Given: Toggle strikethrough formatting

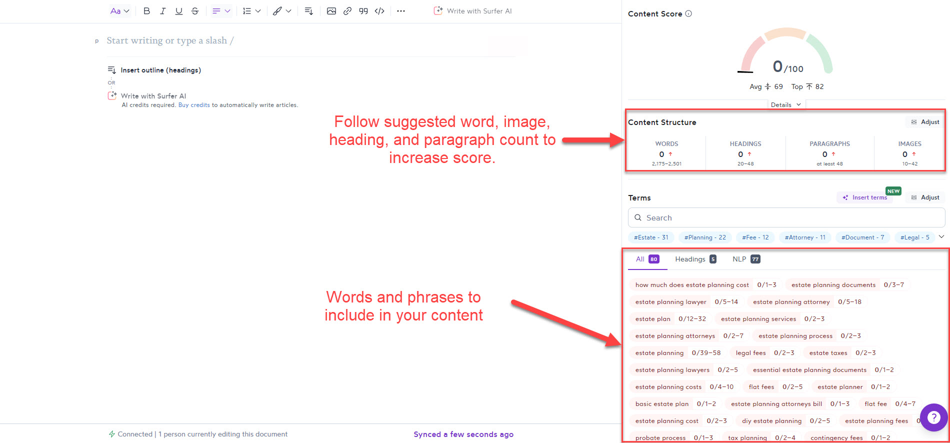Looking at the screenshot, I should coord(195,11).
